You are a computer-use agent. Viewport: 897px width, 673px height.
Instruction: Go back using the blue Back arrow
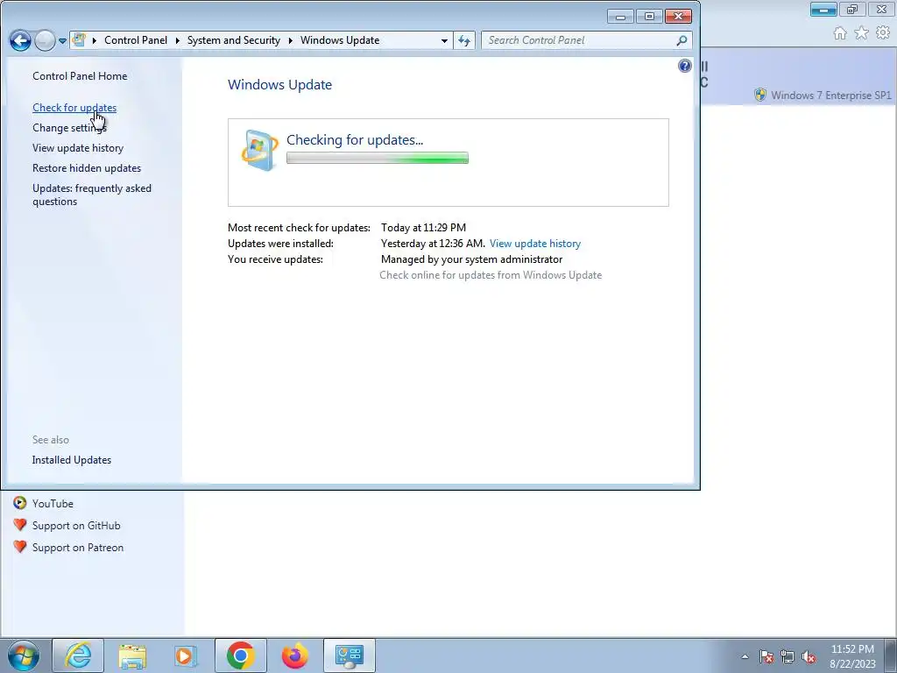pos(21,40)
